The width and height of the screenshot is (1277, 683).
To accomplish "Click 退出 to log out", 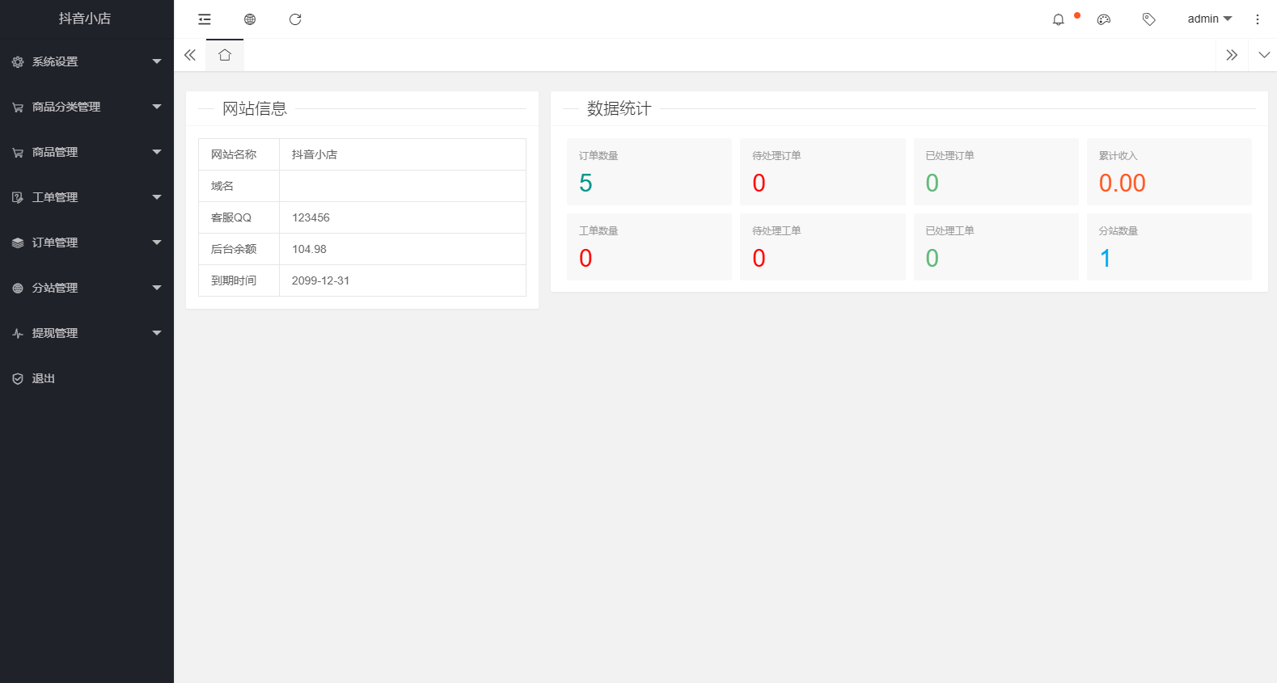I will click(x=44, y=378).
